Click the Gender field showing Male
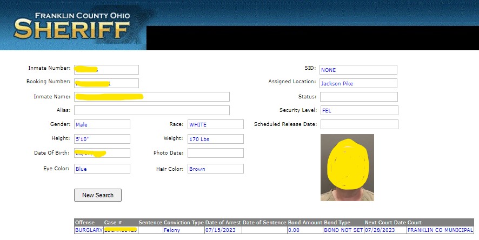 (102, 124)
